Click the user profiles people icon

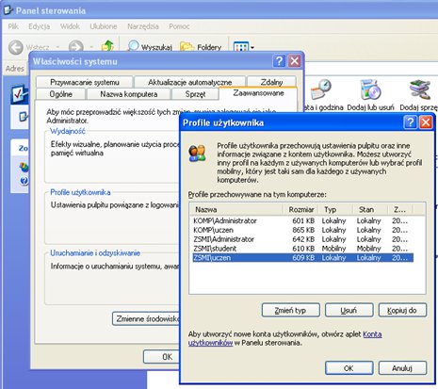pos(197,153)
